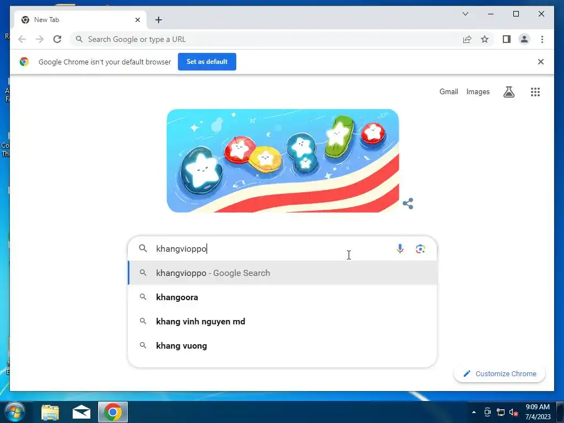Open the Gmail link
The width and height of the screenshot is (564, 423).
448,92
